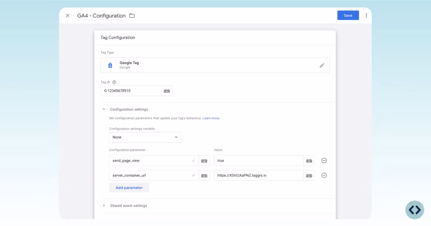Image resolution: width=431 pixels, height=226 pixels.
Task: Click the value field with the taggrs.io URL
Action: click(x=259, y=175)
